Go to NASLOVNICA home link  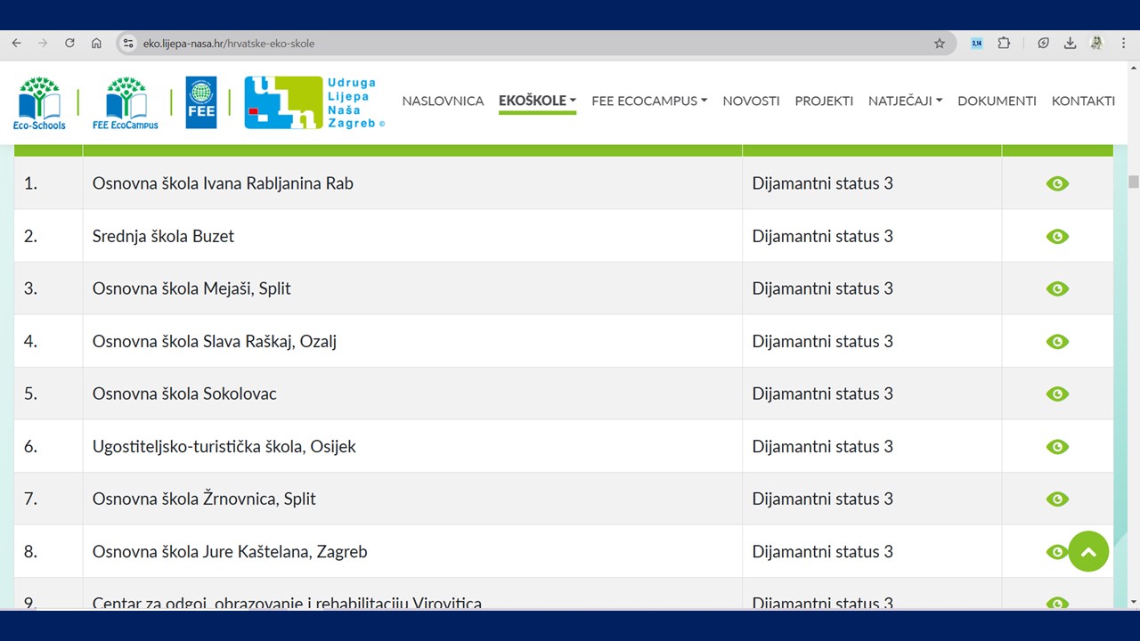coord(443,101)
